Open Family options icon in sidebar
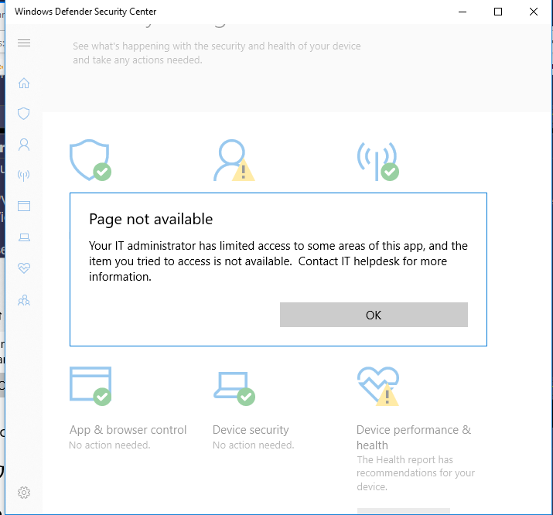 (24, 300)
